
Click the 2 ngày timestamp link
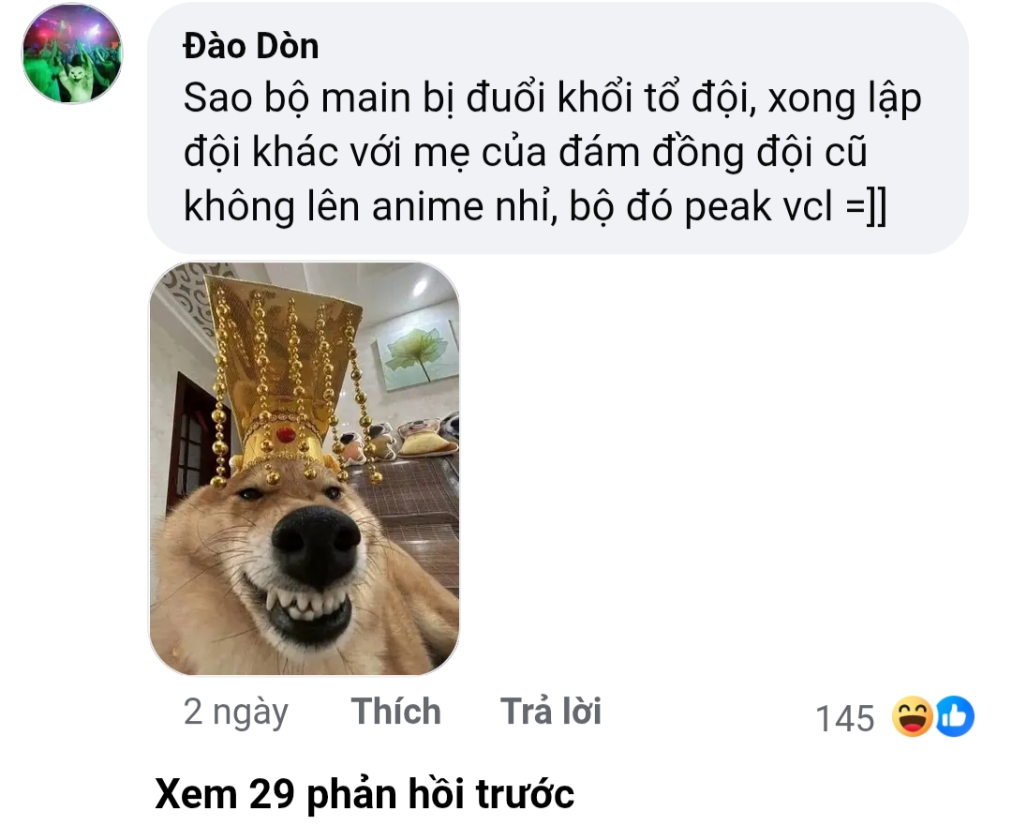[235, 712]
